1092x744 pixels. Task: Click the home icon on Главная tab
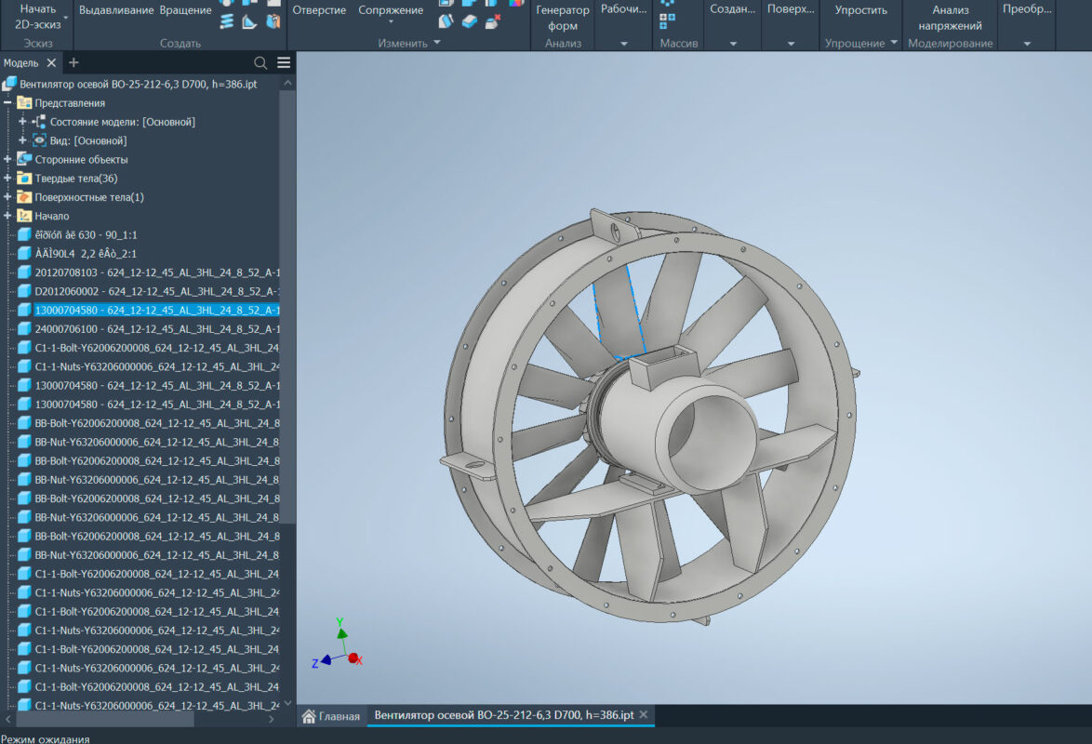click(x=310, y=716)
